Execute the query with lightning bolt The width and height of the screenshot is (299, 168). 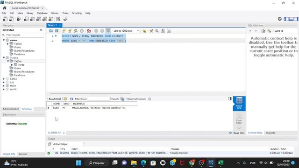pos(64,31)
